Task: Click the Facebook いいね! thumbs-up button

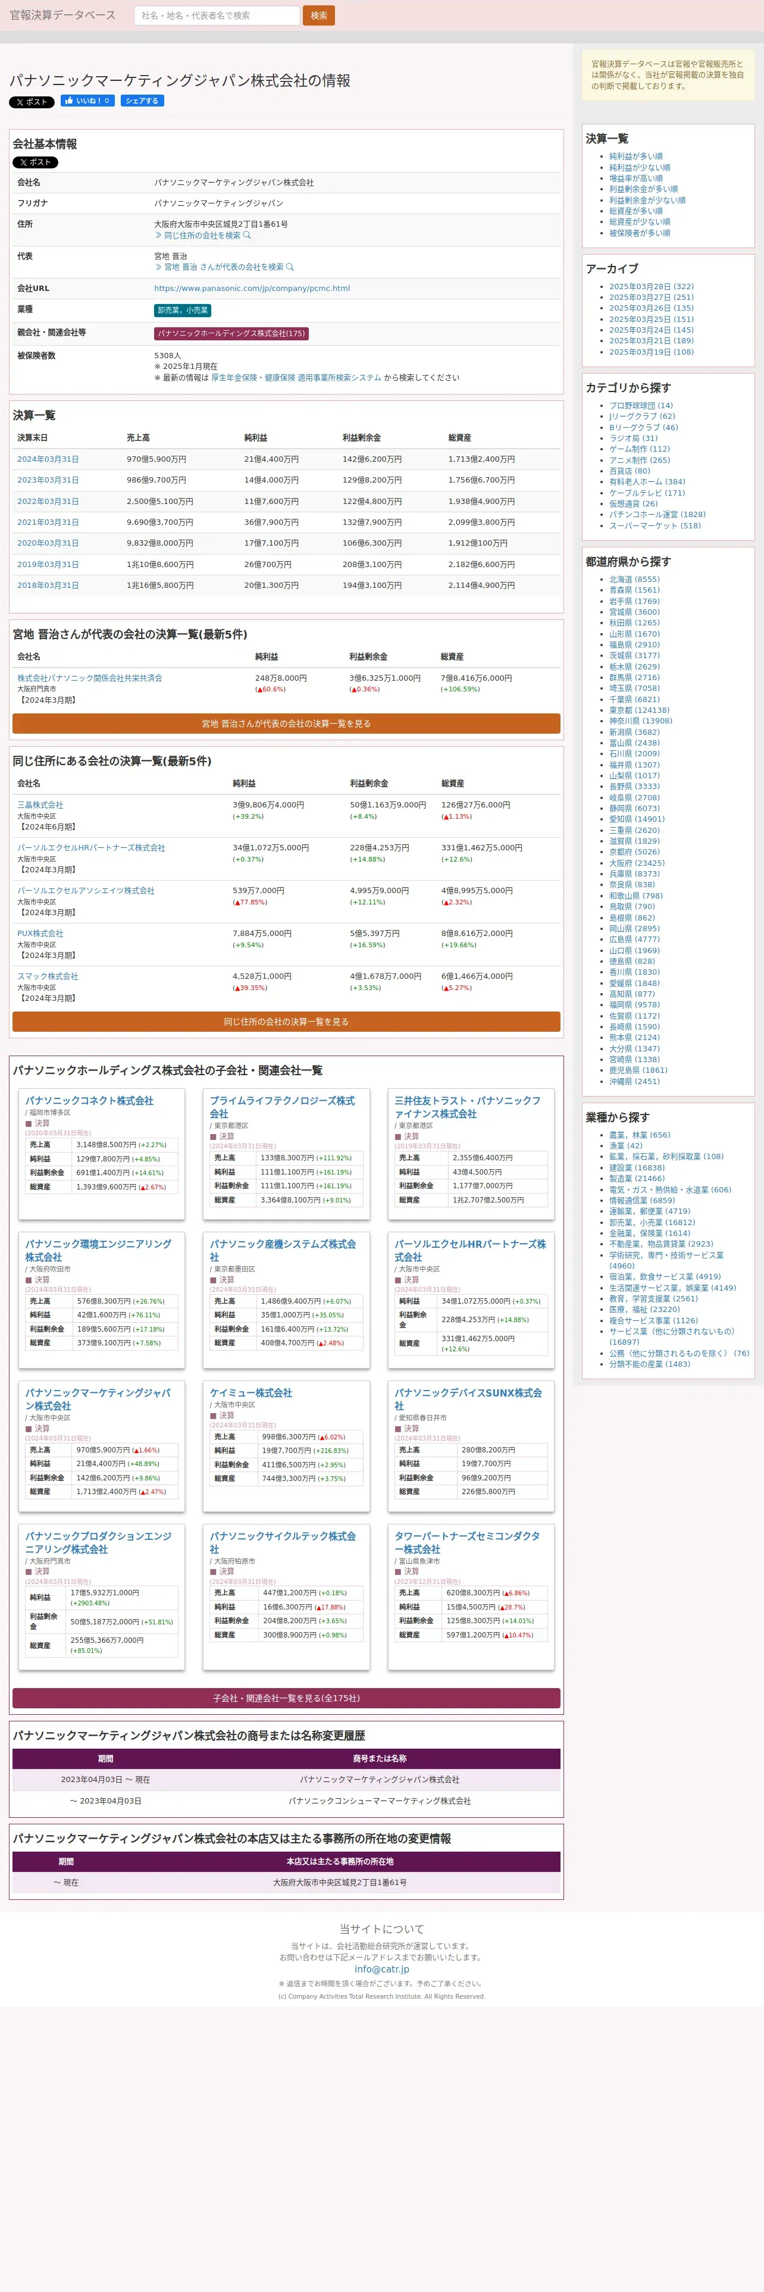Action: pyautogui.click(x=87, y=101)
